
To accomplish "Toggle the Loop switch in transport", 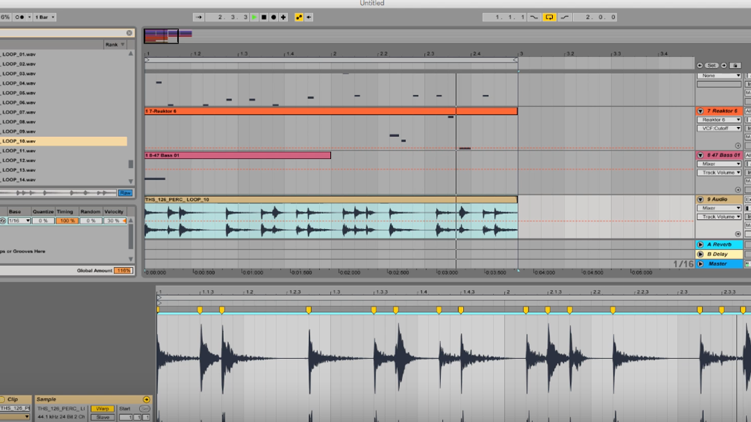I will coord(549,17).
